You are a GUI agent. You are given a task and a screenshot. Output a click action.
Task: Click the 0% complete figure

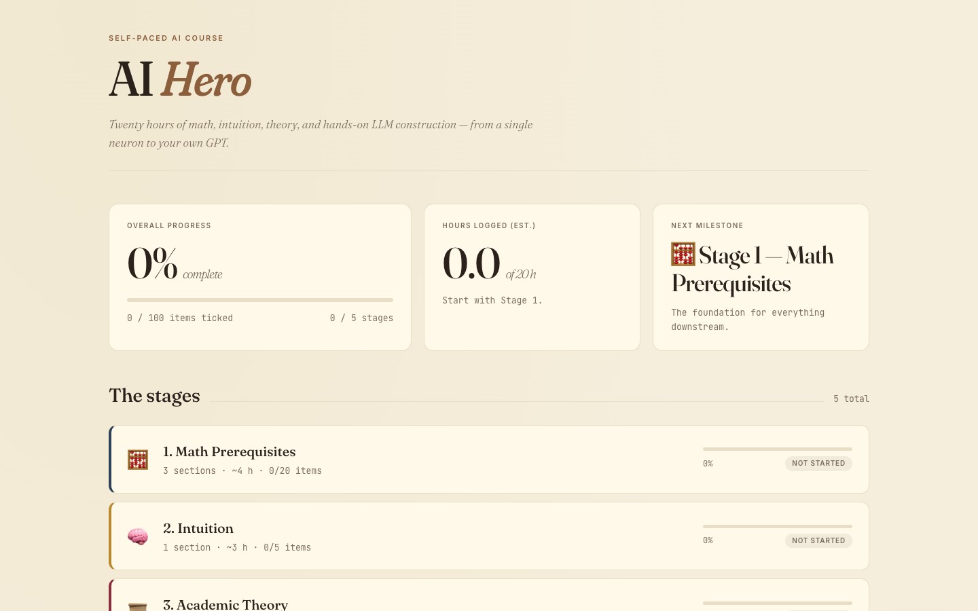175,264
